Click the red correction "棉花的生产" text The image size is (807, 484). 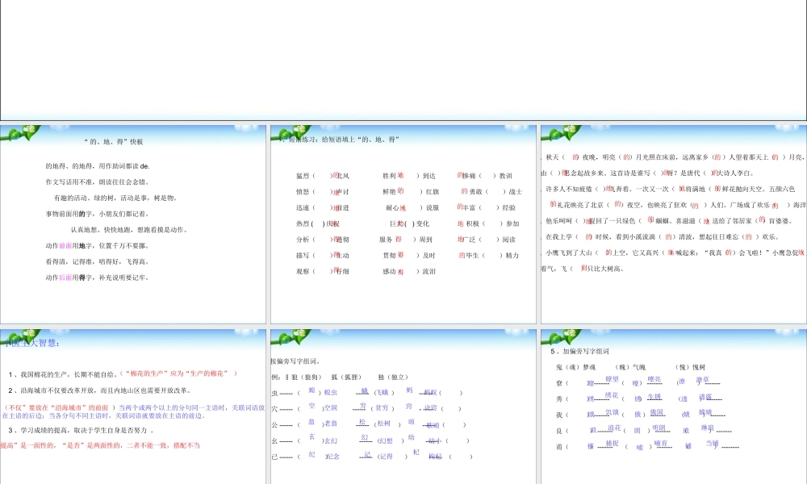(179, 373)
